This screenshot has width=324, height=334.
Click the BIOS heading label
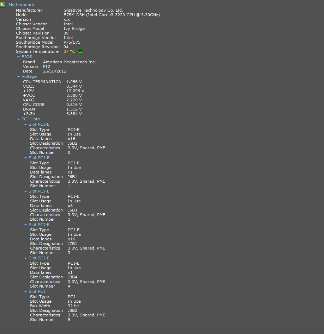[27, 57]
